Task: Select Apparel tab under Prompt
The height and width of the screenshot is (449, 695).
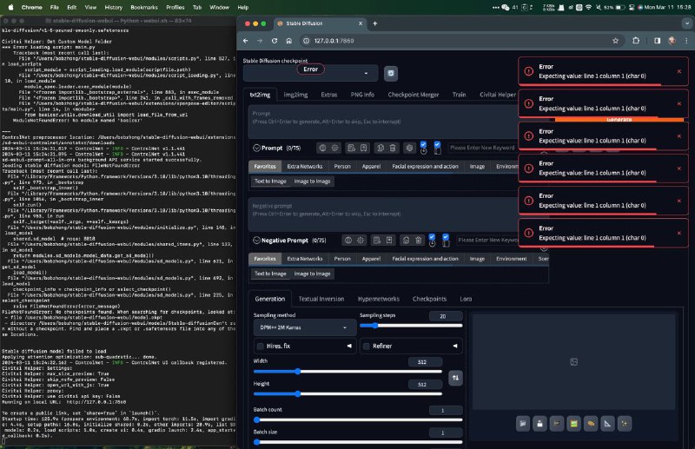Action: pos(372,167)
